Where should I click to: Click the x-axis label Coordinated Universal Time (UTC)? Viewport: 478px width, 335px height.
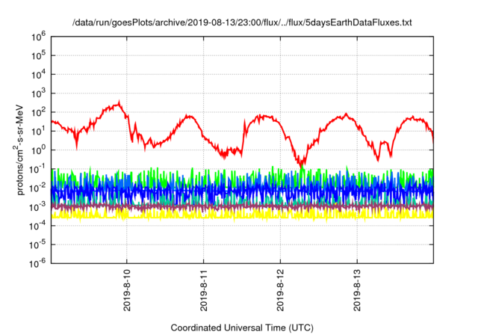coord(242,328)
